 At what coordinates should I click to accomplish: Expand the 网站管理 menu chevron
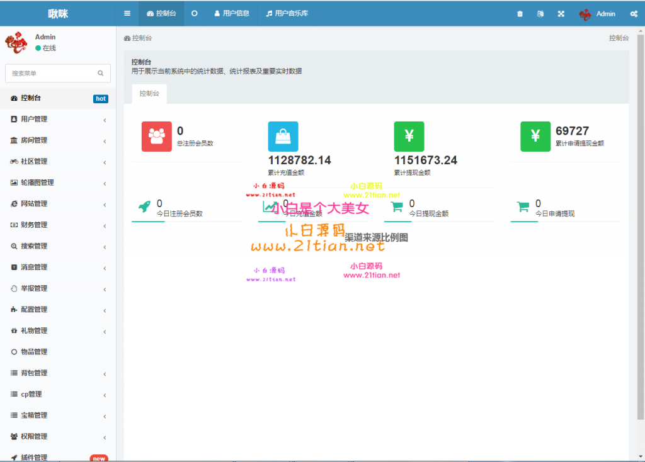pyautogui.click(x=105, y=205)
